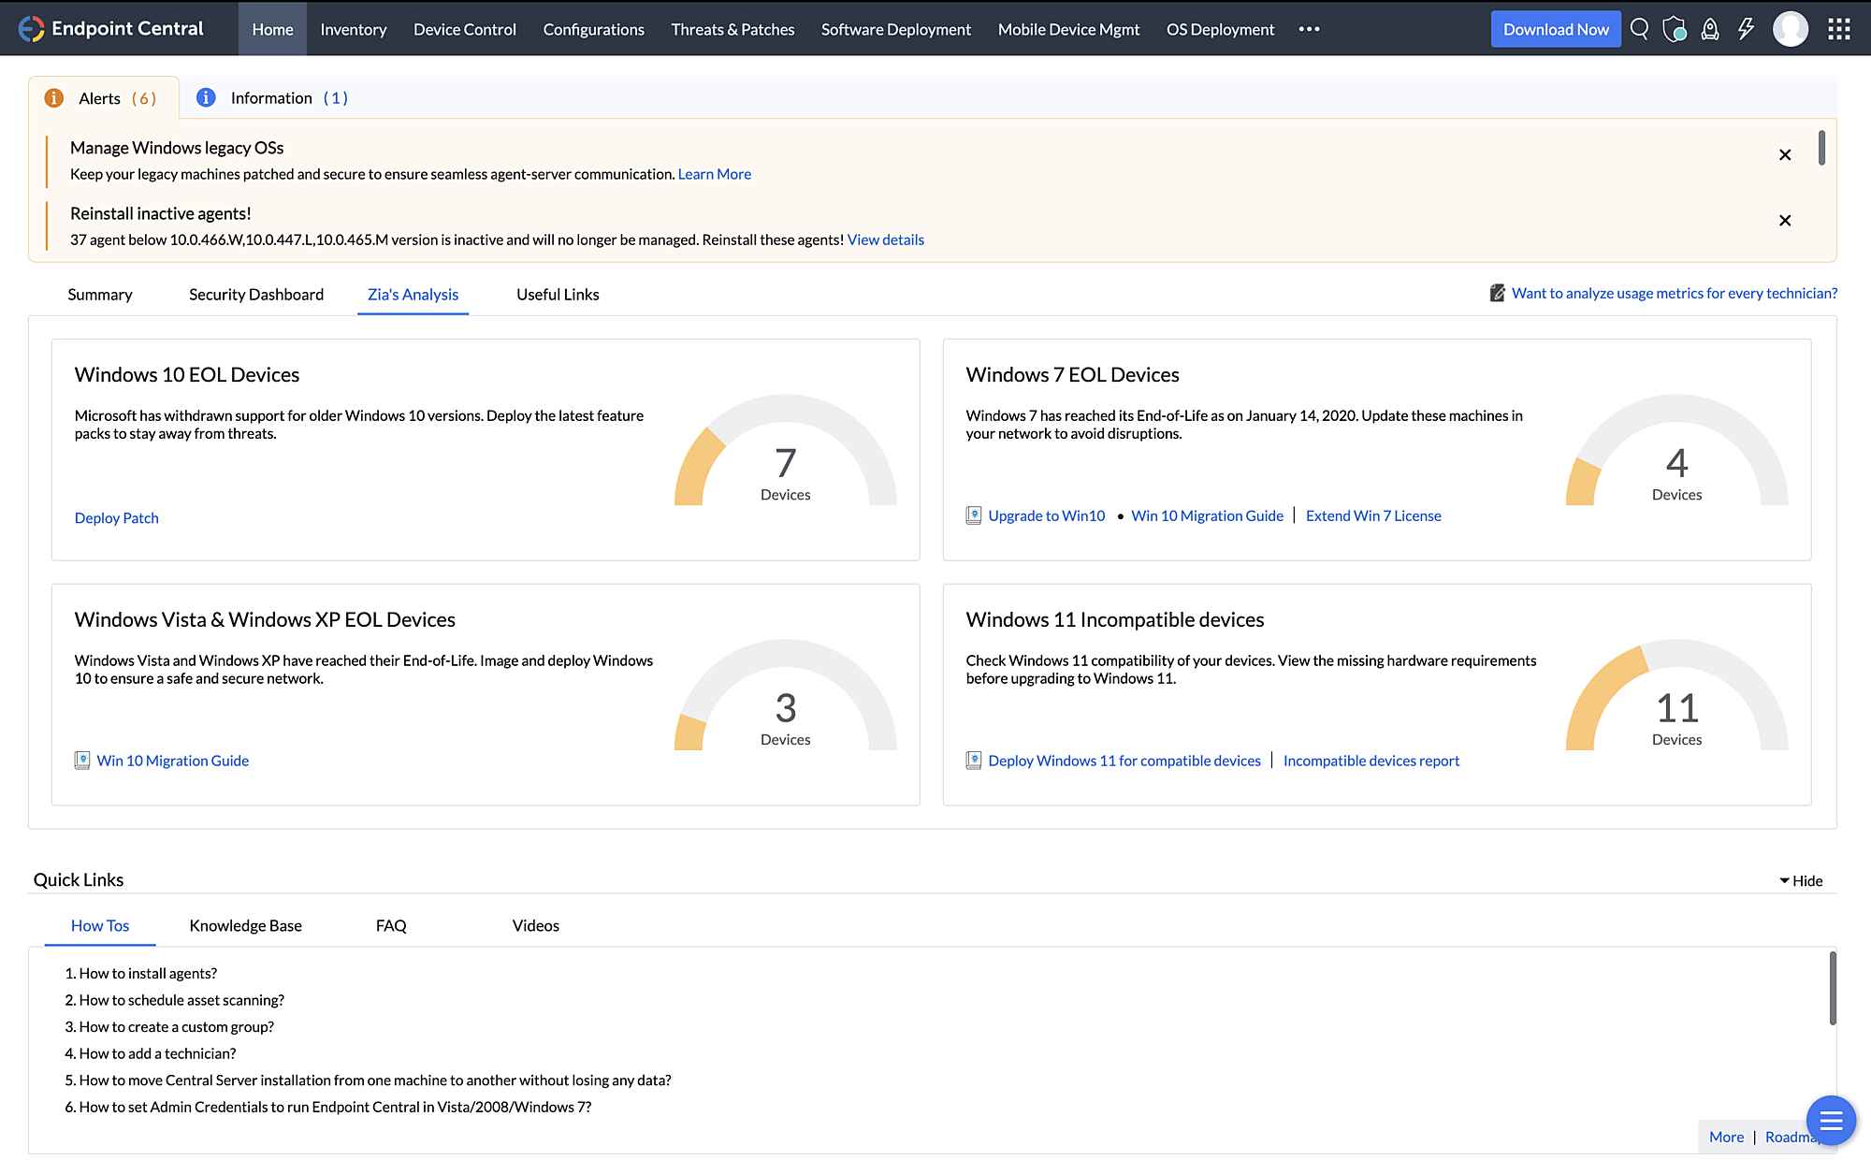This screenshot has height=1160, width=1871.
Task: Open the lightning bolt quick actions icon
Action: coord(1746,29)
